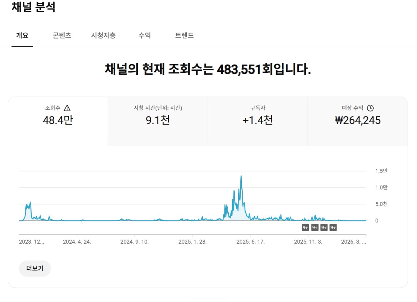Open the rightmost 9+ video marker
Viewport: 417px width, 302px height.
coord(333,228)
